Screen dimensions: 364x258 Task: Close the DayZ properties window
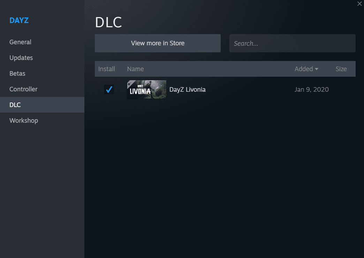[359, 4]
